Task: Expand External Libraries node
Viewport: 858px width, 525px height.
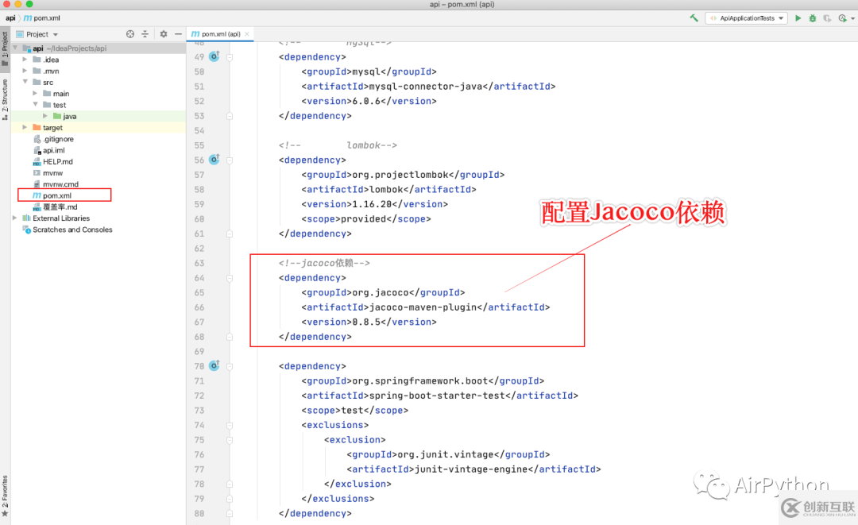Action: 15,218
